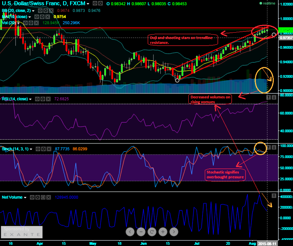This screenshot has height=246, width=293.
Task: Click the Bollinger upper value 0.9873
Action: [79, 11]
